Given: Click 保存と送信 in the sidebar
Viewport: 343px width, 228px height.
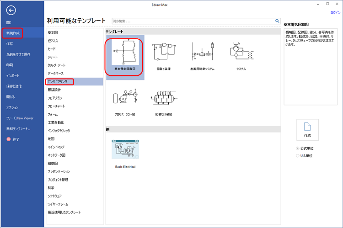Looking at the screenshot, I should point(14,86).
